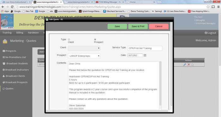Open the date picker calendar icon
Image resolution: width=221 pixels, height=117 pixels.
(x=145, y=56)
